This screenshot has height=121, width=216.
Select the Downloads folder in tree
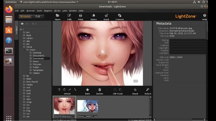pos(38,58)
